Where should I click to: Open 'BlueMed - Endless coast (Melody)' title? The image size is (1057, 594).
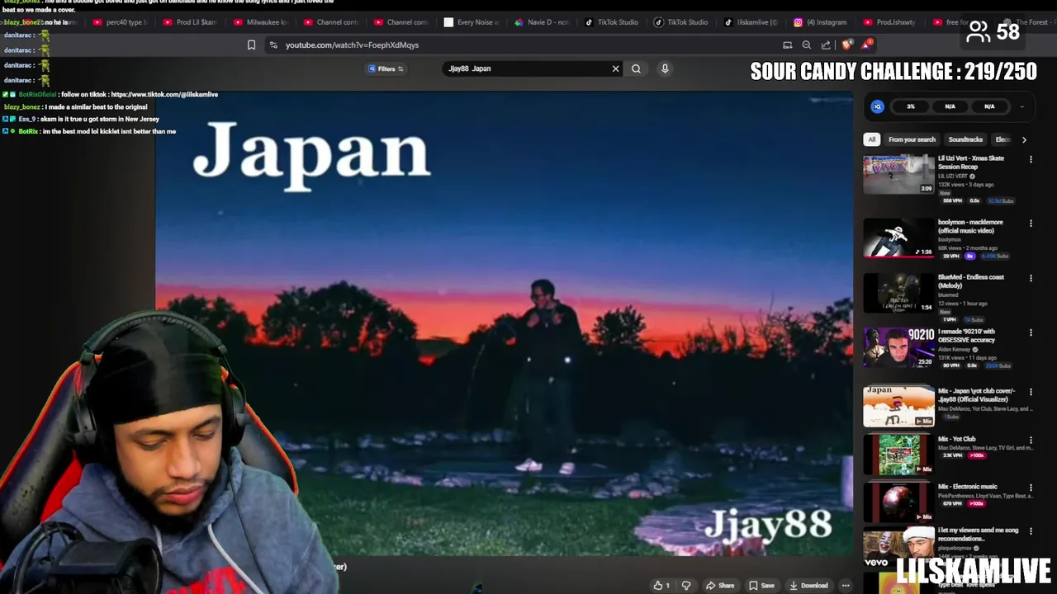click(x=971, y=281)
